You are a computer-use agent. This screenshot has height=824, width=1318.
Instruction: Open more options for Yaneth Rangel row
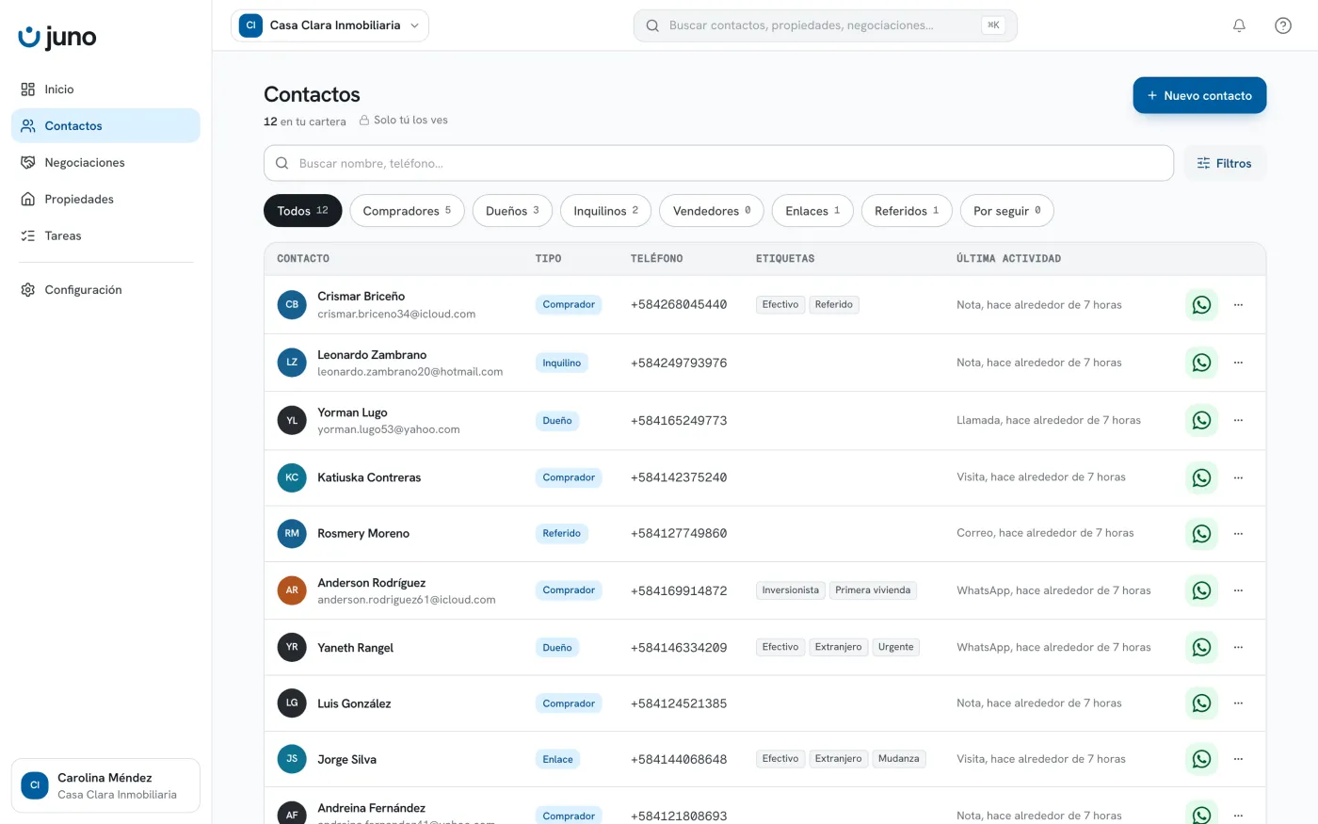coord(1238,647)
